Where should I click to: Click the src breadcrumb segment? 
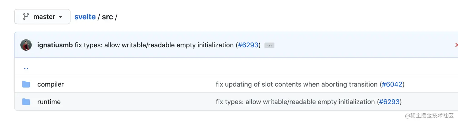107,17
